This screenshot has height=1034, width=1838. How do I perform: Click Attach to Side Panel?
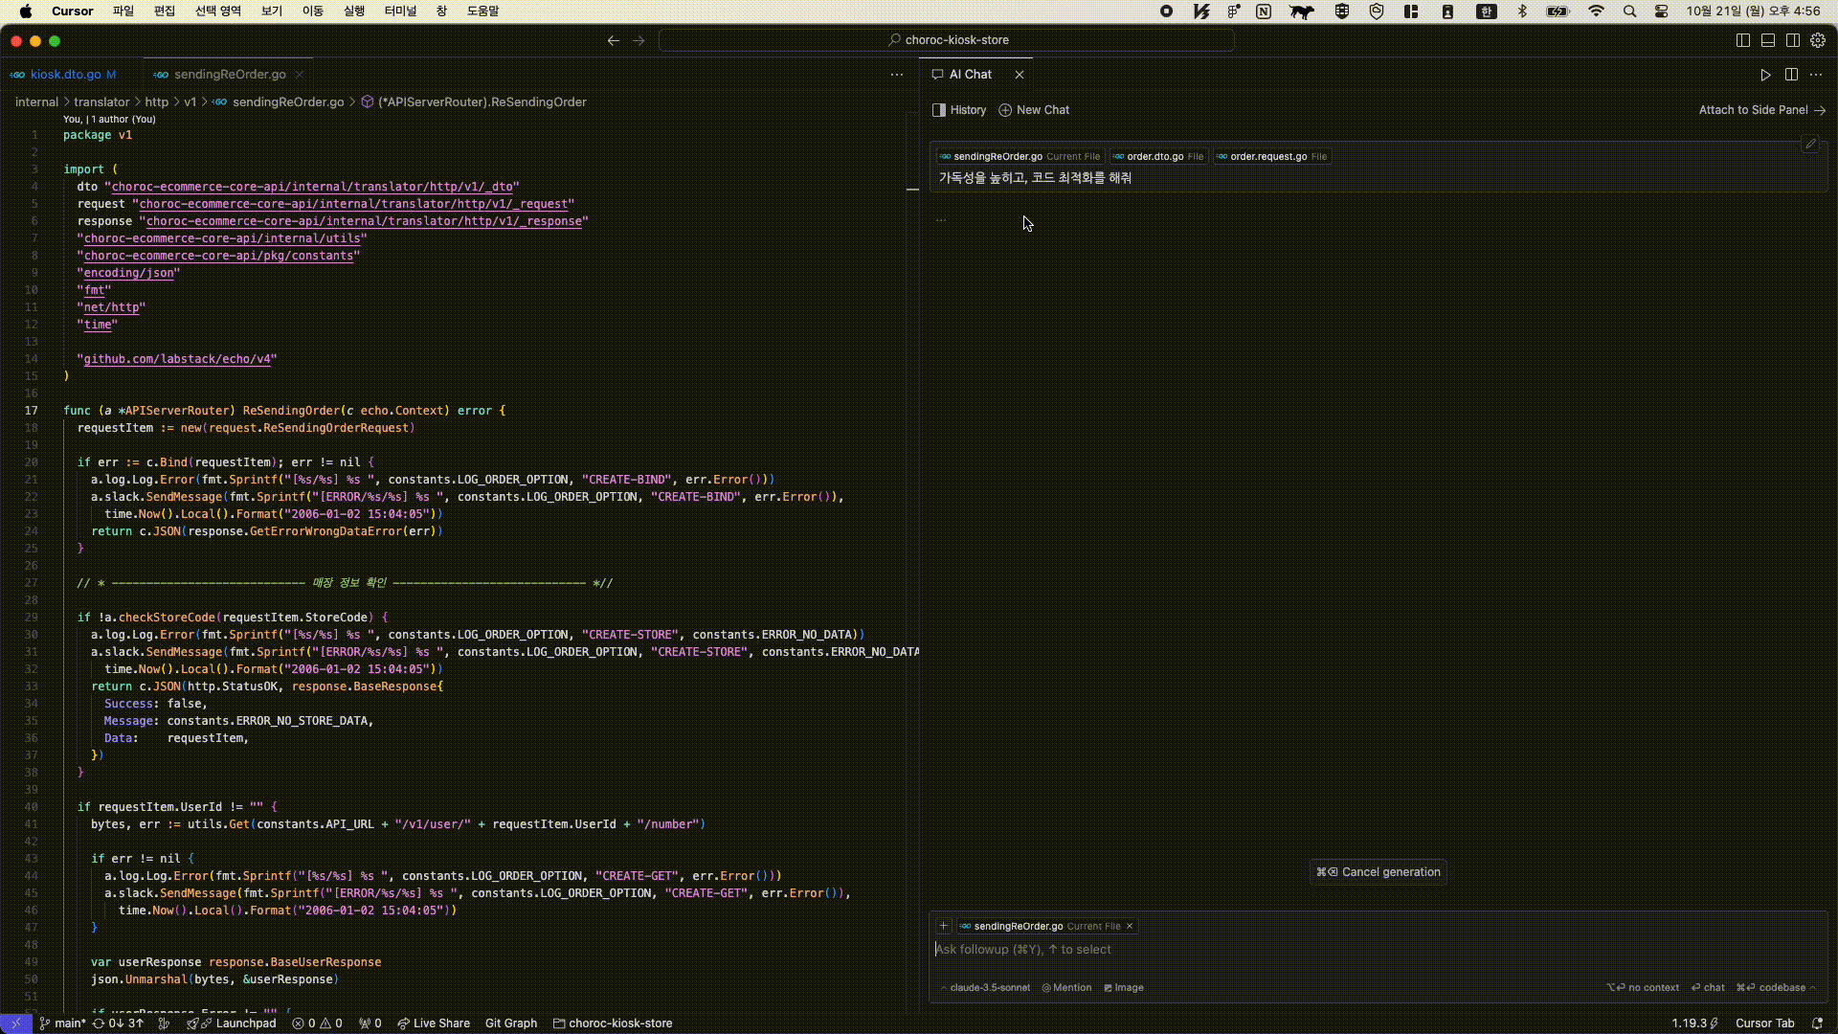click(1762, 110)
